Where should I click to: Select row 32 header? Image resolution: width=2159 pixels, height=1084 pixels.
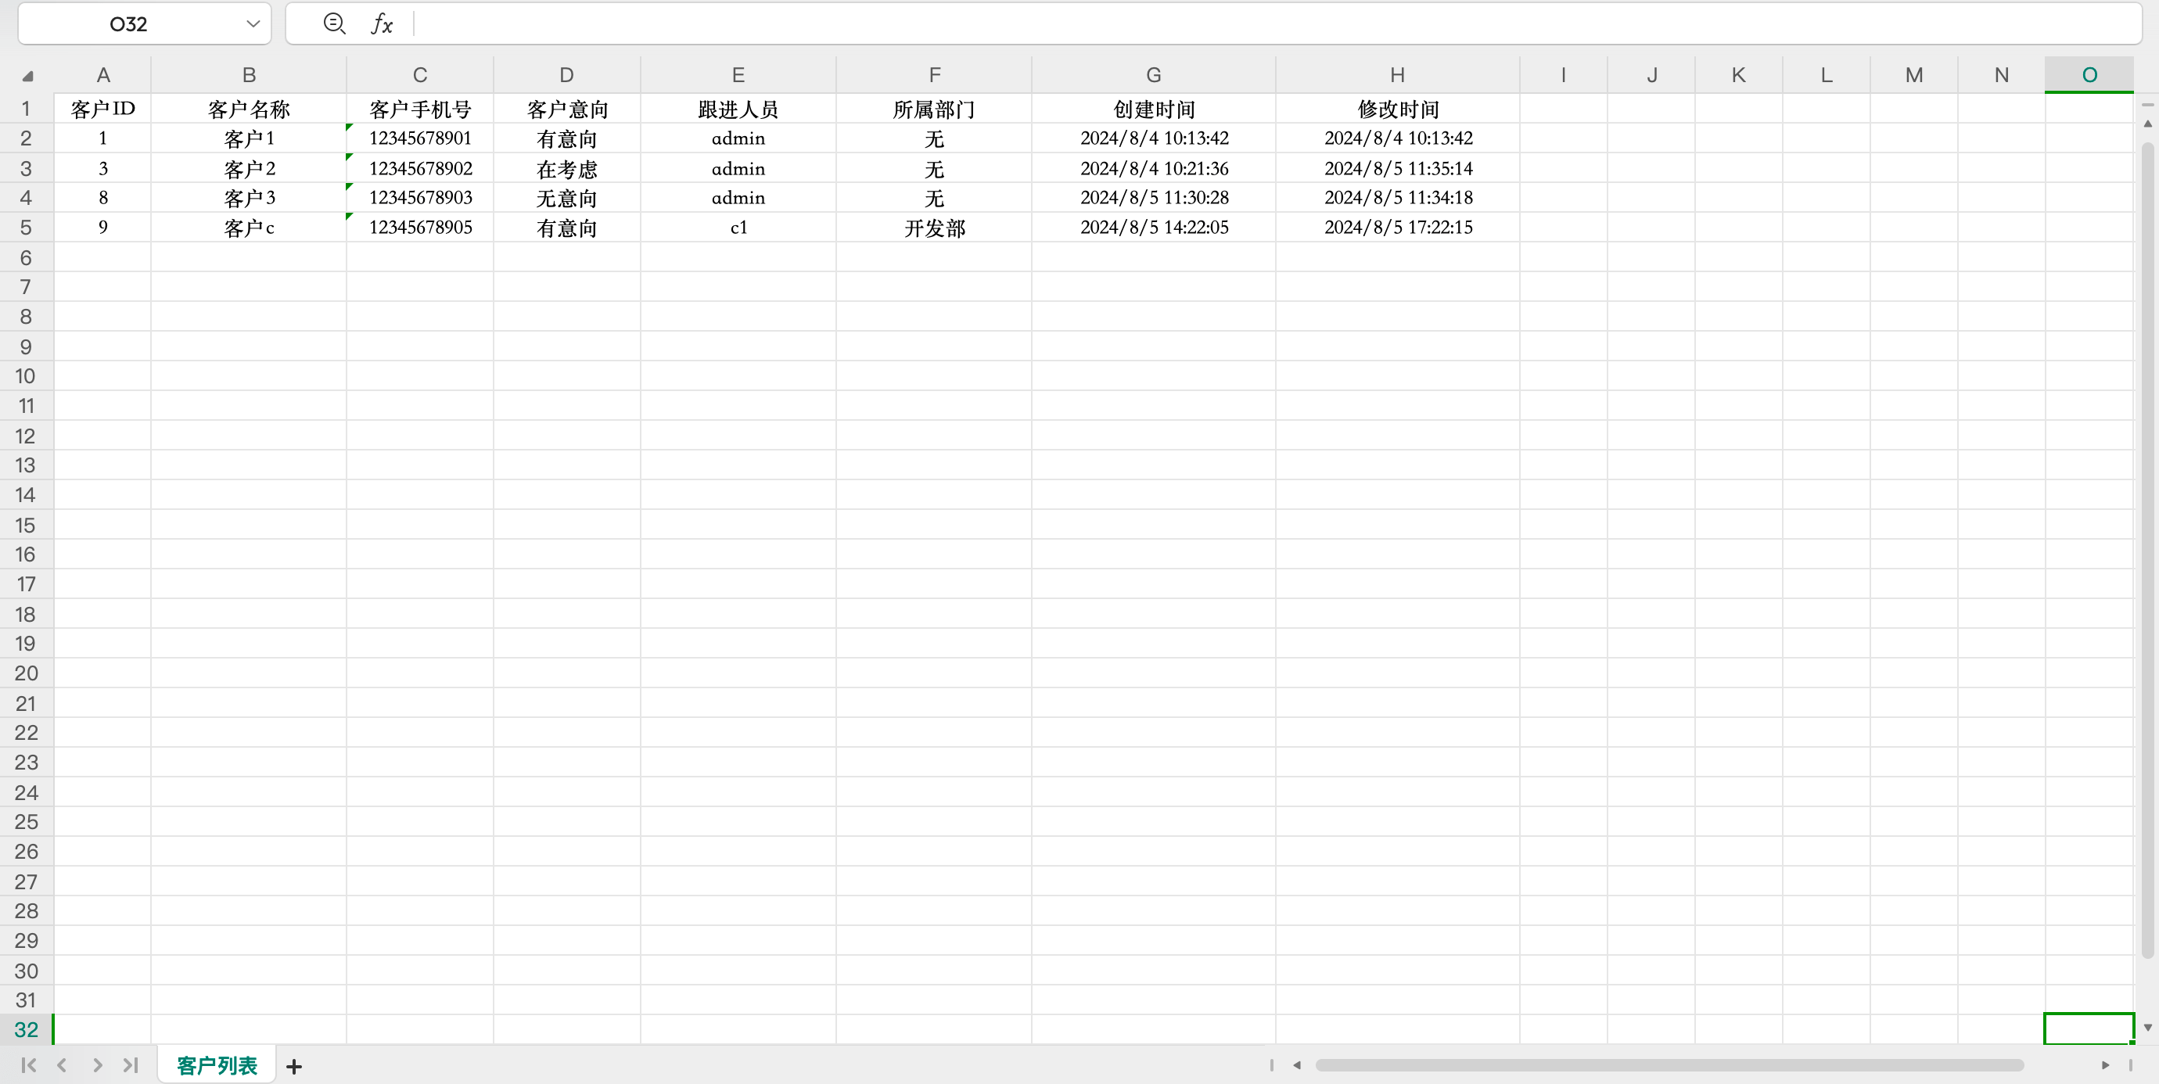click(x=26, y=1029)
